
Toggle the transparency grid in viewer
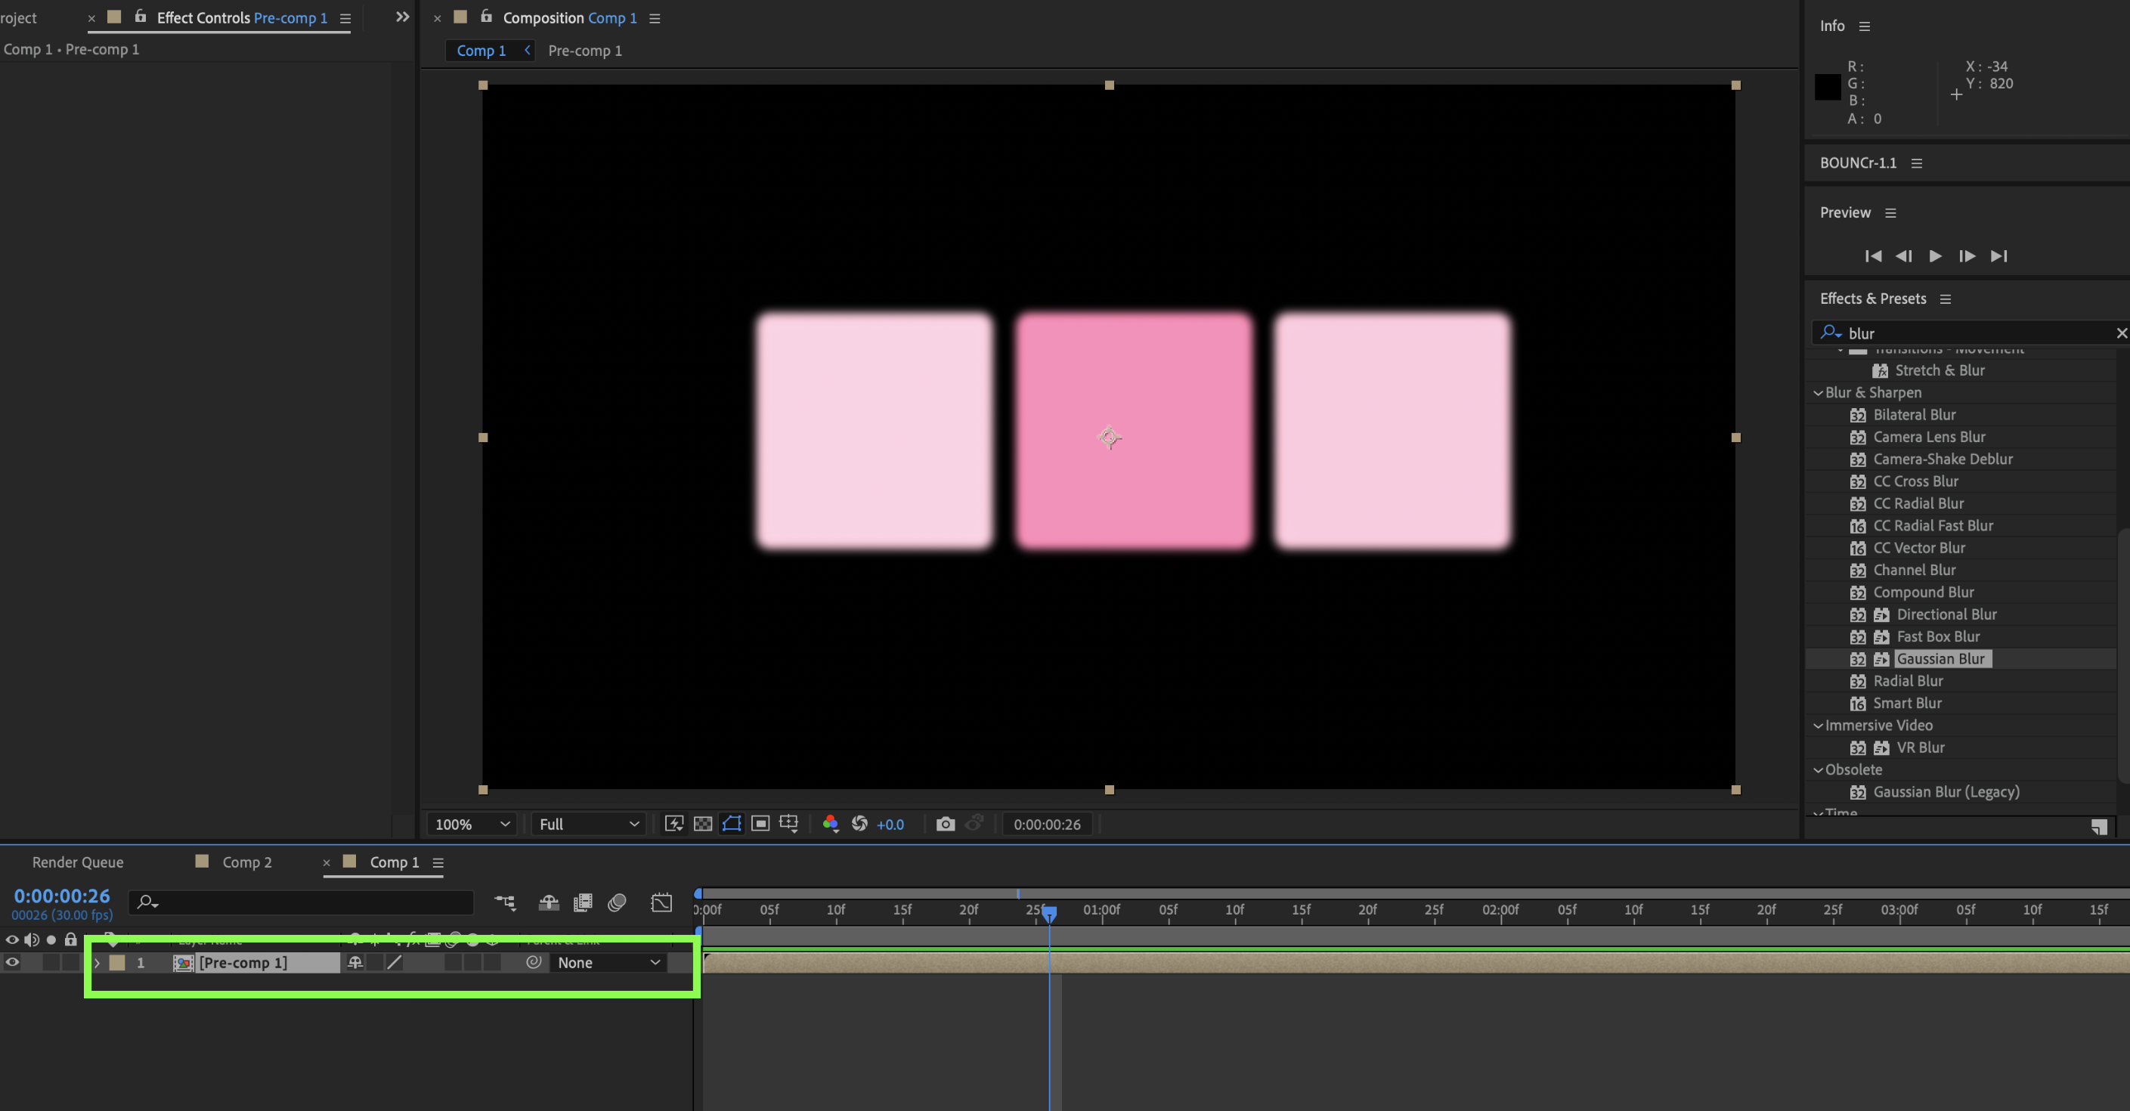703,824
